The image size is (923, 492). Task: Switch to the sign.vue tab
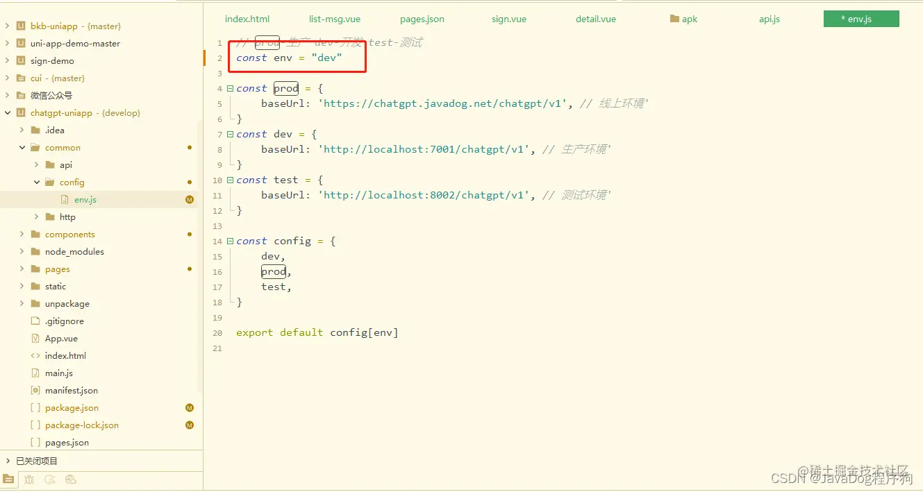[x=509, y=19]
